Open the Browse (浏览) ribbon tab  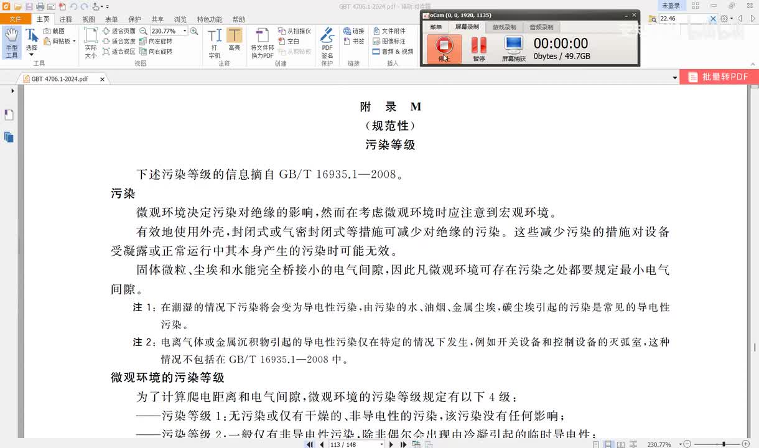(x=180, y=19)
